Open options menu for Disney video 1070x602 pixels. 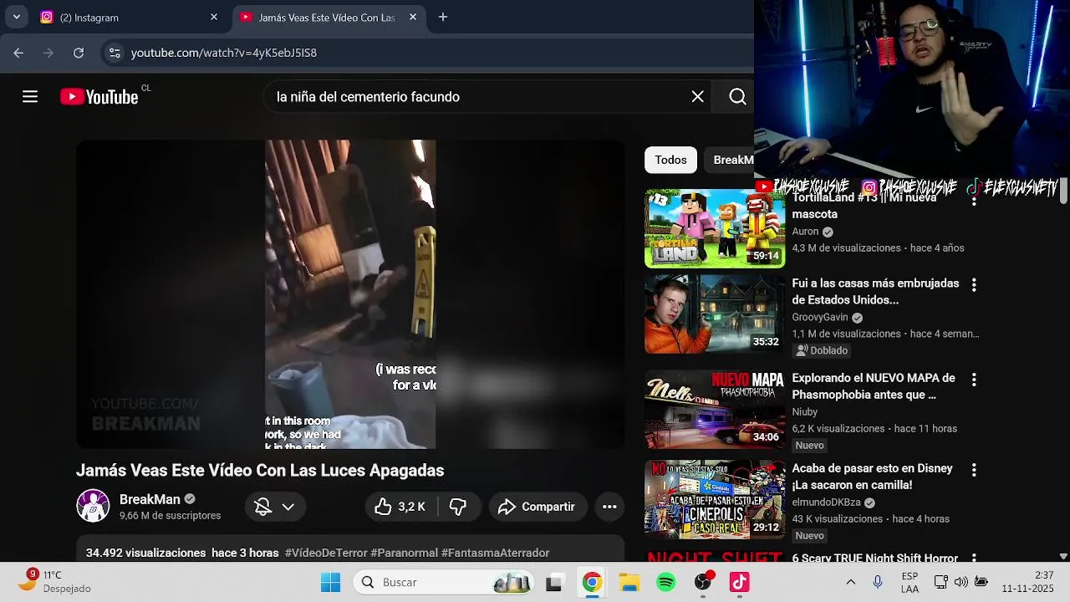[x=974, y=470]
